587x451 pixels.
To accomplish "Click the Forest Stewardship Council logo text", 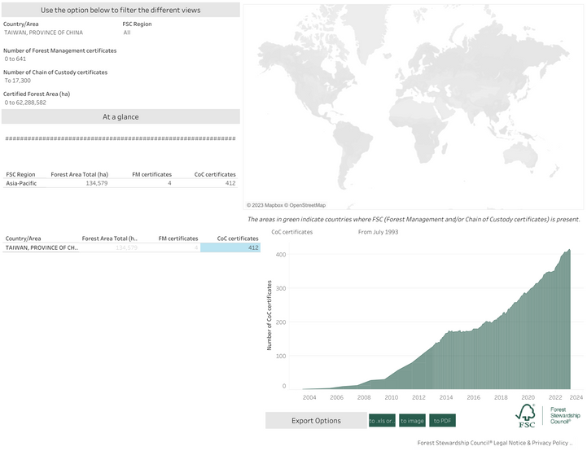I will point(565,415).
